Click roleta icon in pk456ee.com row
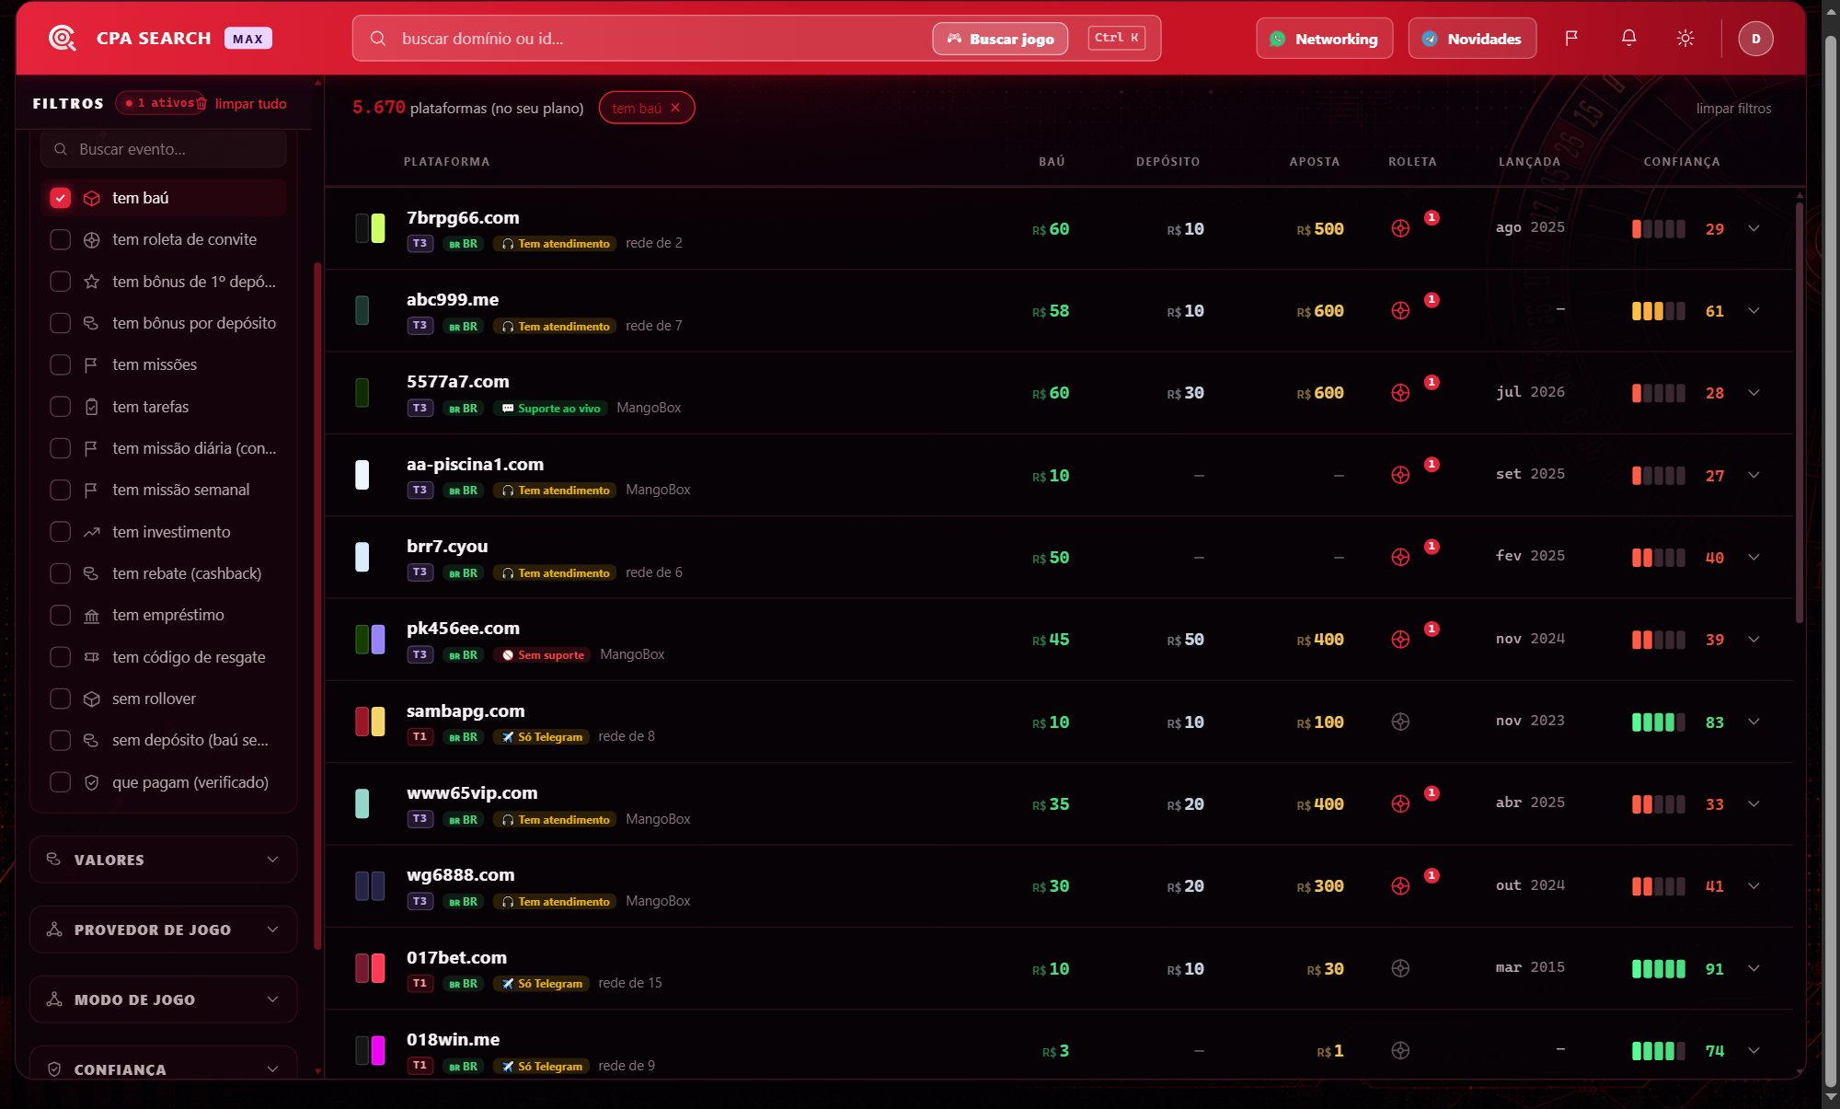This screenshot has height=1109, width=1840. [1400, 640]
